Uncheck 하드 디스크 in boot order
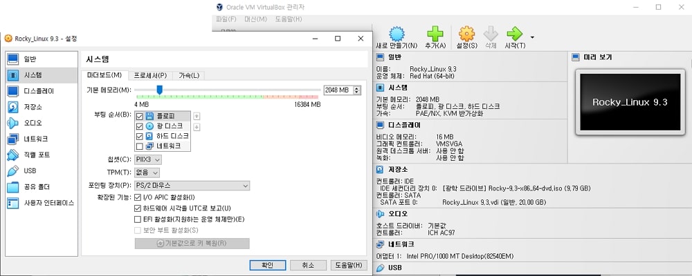Image resolution: width=692 pixels, height=276 pixels. [x=140, y=136]
